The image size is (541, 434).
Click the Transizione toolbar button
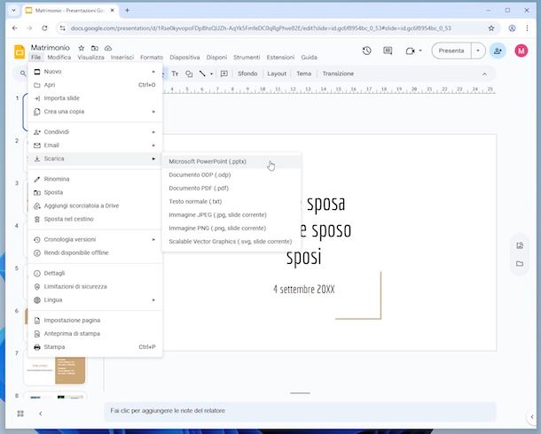coord(338,74)
